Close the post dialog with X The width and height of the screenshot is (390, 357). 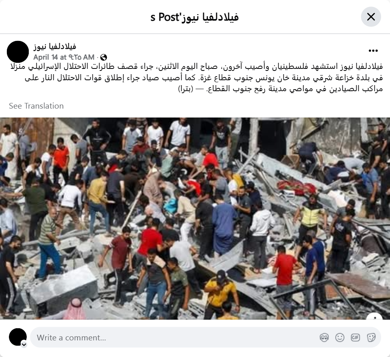371,17
